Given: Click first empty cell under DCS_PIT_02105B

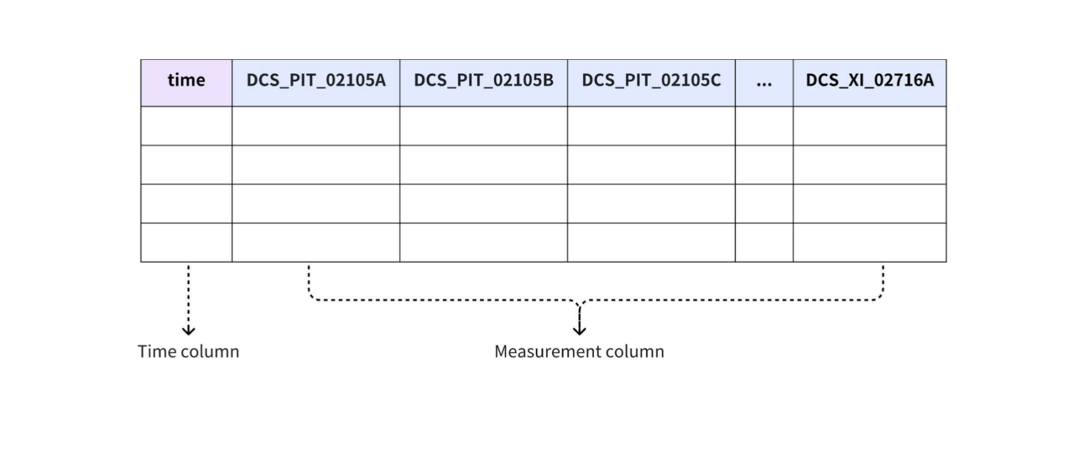Looking at the screenshot, I should [x=483, y=126].
